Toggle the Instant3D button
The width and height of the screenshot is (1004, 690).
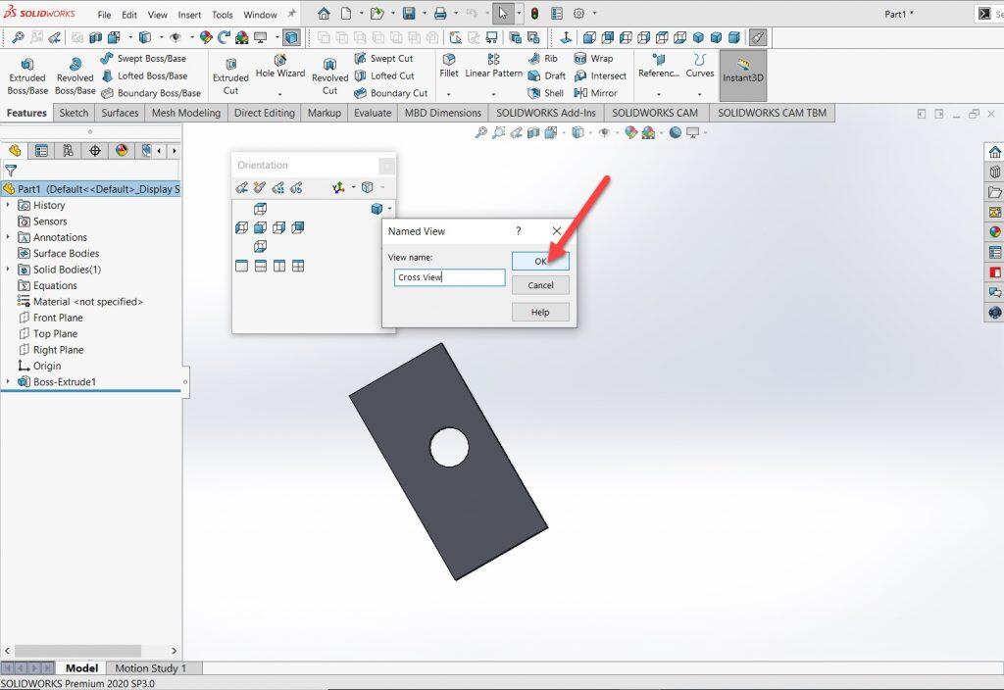[743, 70]
